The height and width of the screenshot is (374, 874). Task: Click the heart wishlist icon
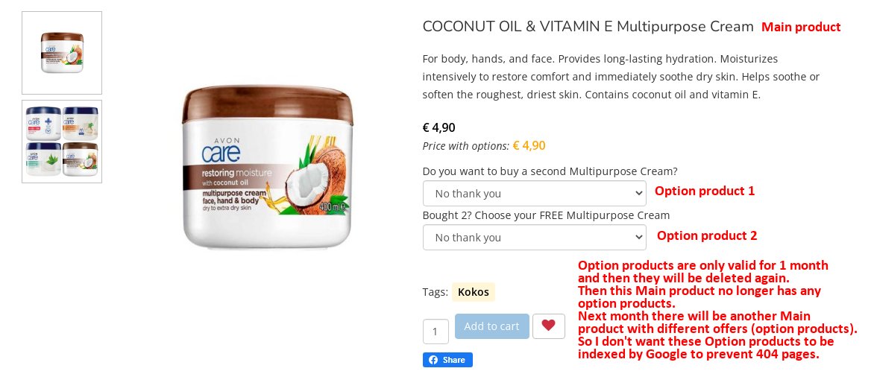548,326
